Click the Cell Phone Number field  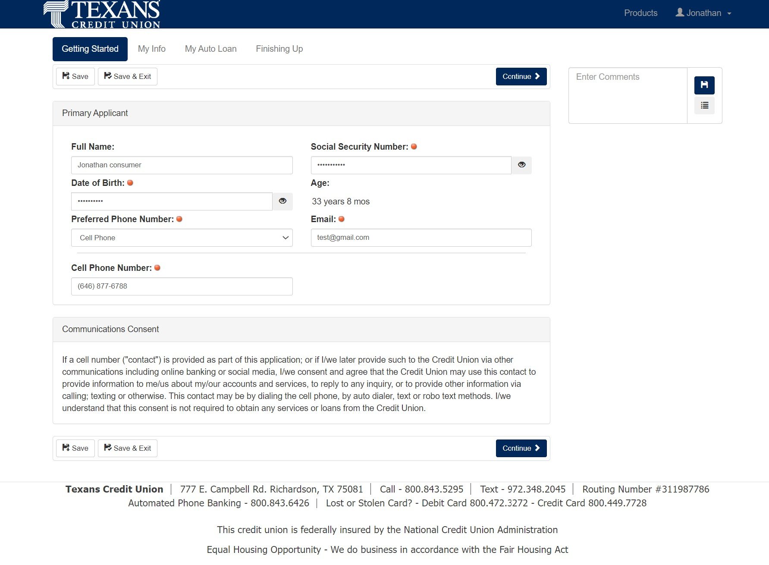182,286
